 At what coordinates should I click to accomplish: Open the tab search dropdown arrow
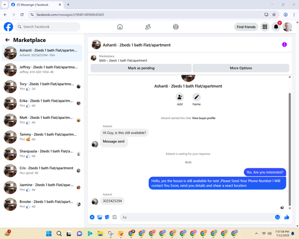5,5
